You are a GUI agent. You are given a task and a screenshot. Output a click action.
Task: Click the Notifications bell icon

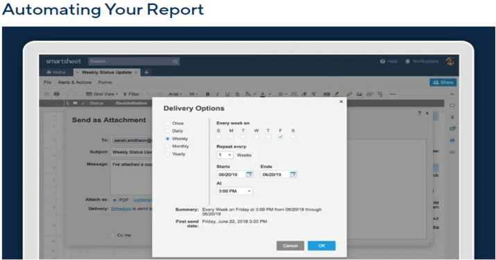click(407, 61)
